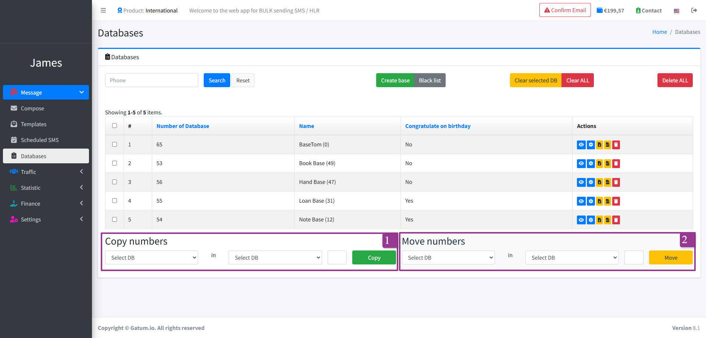The height and width of the screenshot is (338, 706).
Task: Collapse the Message menu chevron
Action: tap(81, 92)
